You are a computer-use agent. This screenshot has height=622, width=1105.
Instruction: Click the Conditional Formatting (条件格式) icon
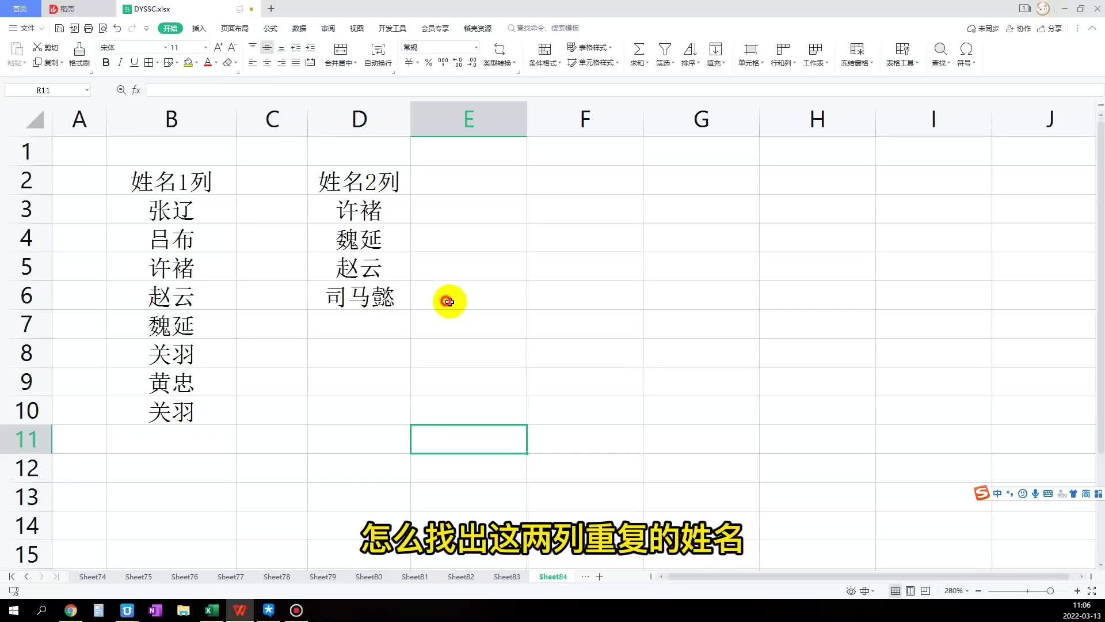[544, 50]
